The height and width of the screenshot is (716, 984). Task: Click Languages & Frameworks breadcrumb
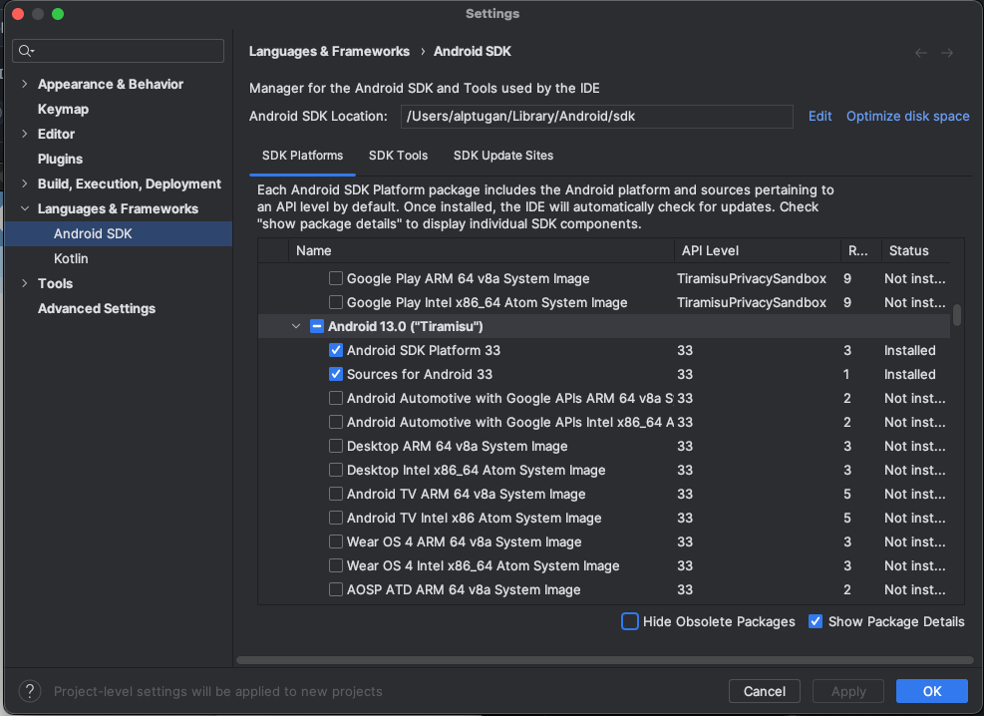coord(329,52)
